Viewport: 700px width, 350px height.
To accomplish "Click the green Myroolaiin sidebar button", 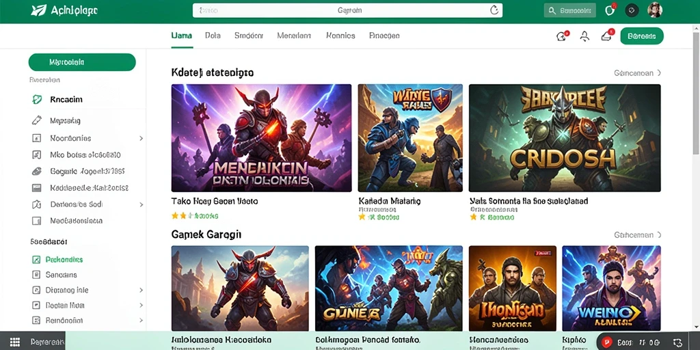I will [x=82, y=62].
